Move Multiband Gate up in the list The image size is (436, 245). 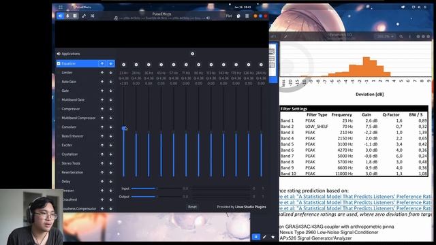pos(102,100)
